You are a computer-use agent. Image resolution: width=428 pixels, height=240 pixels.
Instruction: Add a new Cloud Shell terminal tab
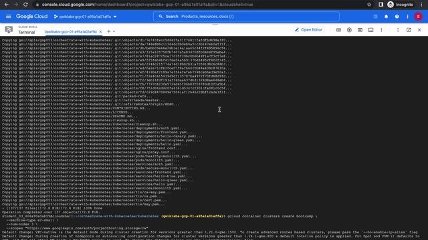[x=108, y=31]
